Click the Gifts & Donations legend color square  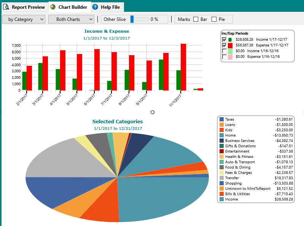221,146
